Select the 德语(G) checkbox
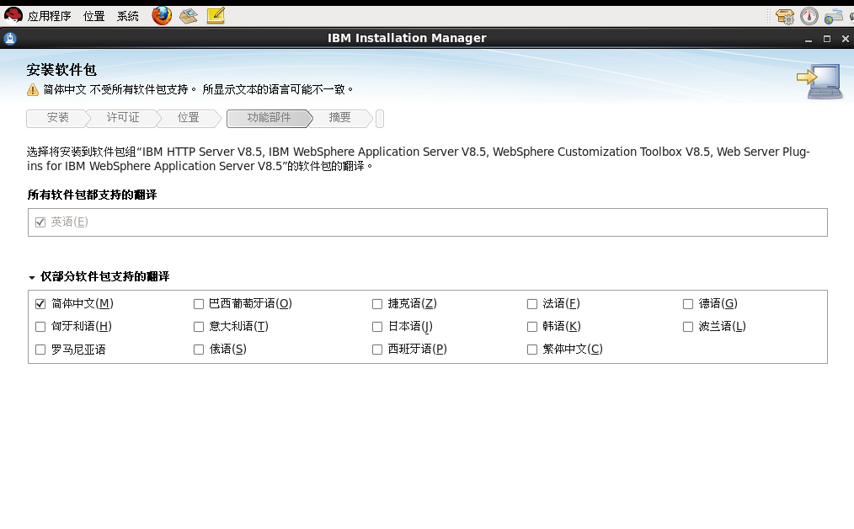 tap(688, 304)
